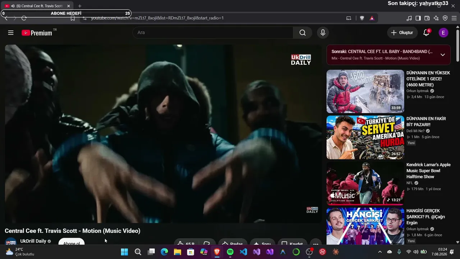Open Brave Shields lion icon

pyautogui.click(x=362, y=18)
